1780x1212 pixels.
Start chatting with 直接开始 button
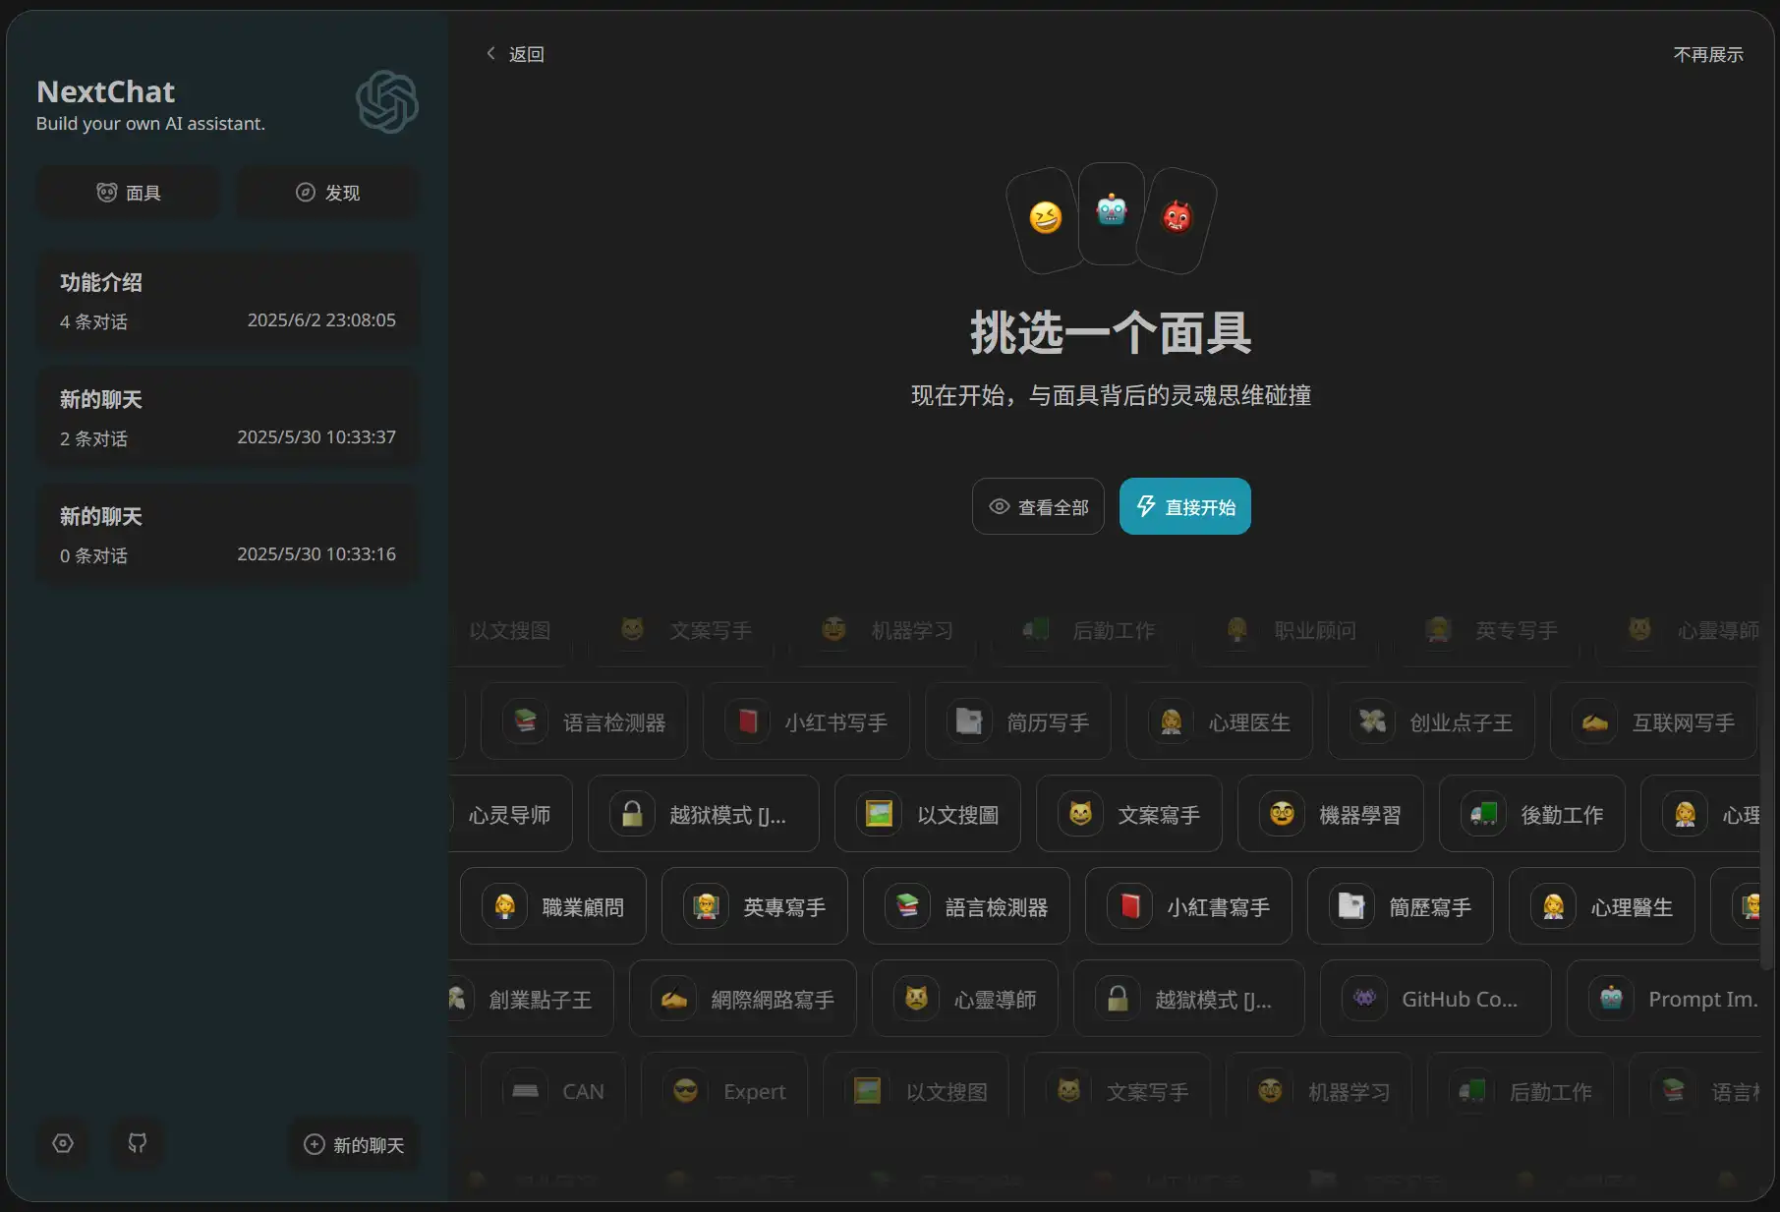pos(1184,507)
